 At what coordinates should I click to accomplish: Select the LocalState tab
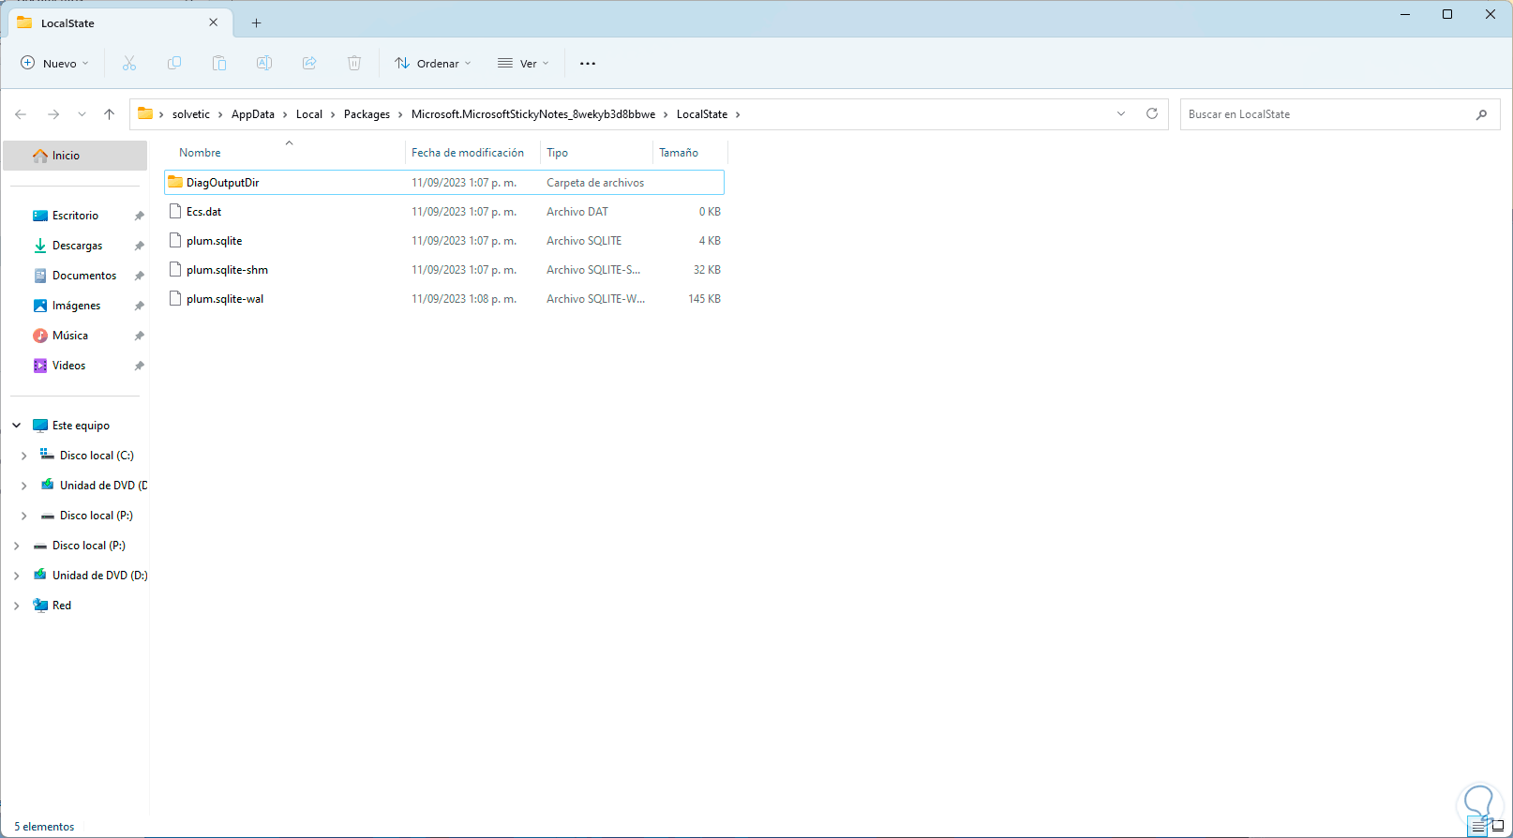pos(119,22)
